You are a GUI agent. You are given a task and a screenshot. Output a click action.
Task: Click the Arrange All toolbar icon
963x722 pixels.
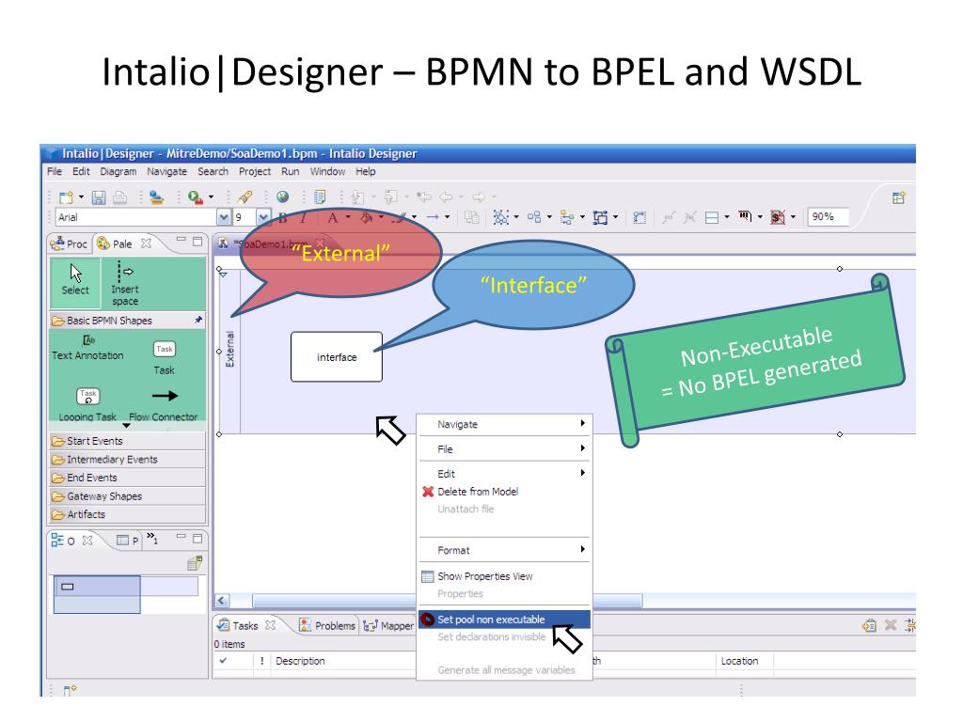coord(534,217)
